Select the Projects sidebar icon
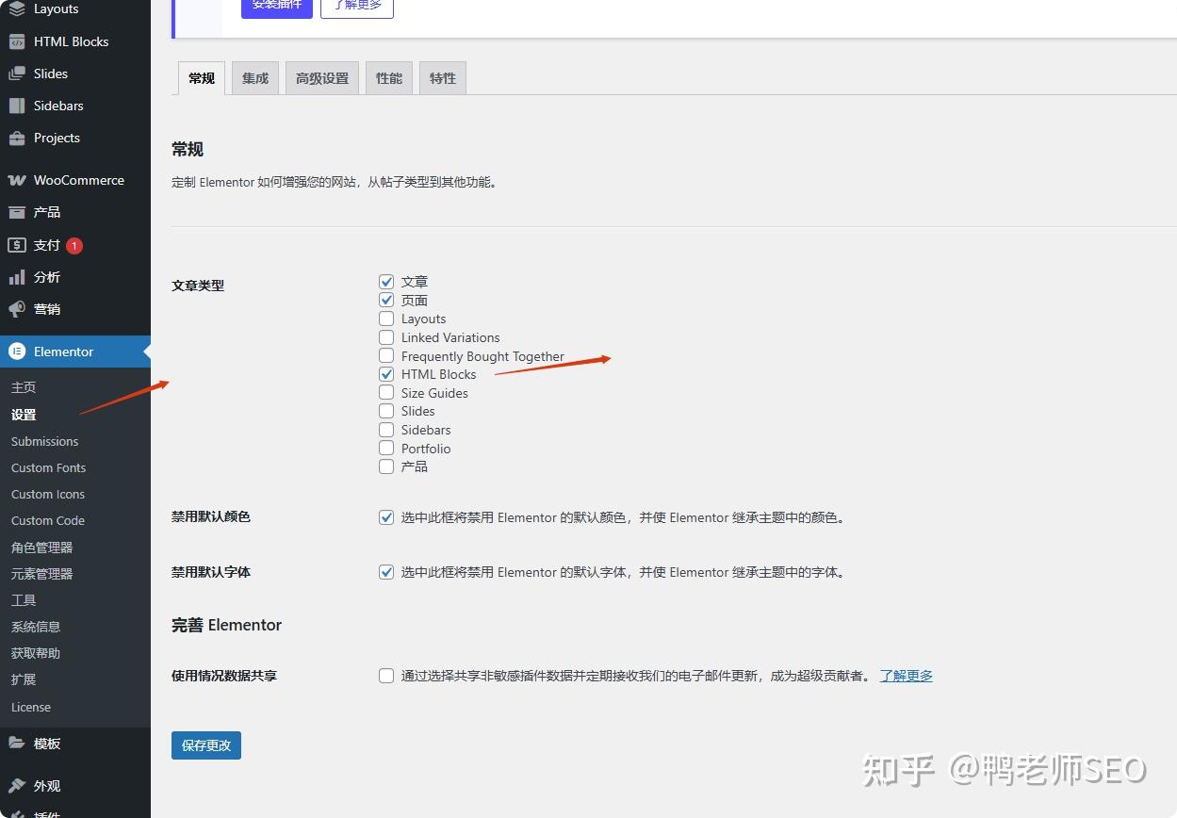The width and height of the screenshot is (1177, 818). click(x=17, y=138)
